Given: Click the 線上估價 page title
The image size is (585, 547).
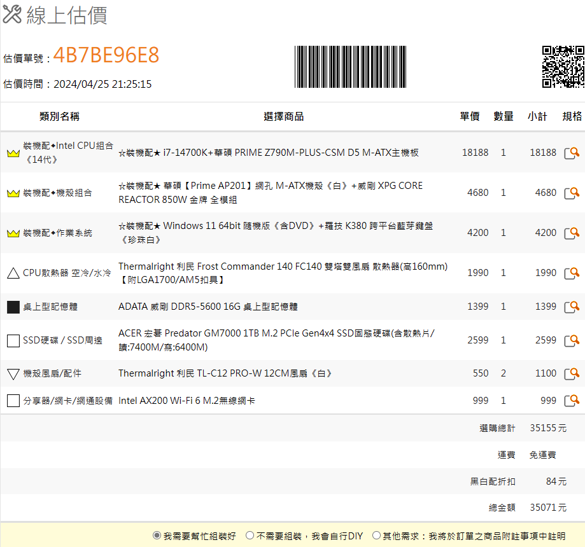Looking at the screenshot, I should click(67, 15).
